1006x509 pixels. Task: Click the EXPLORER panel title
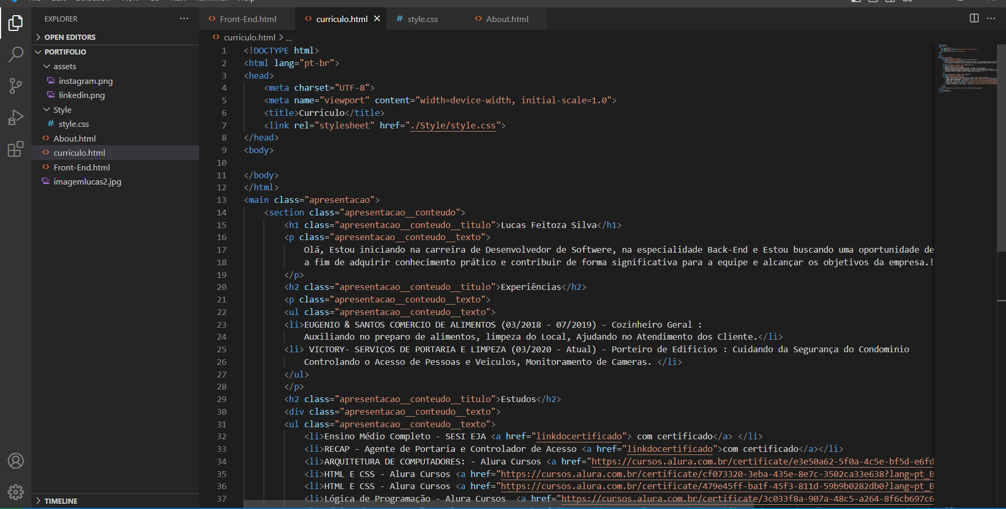pos(61,19)
